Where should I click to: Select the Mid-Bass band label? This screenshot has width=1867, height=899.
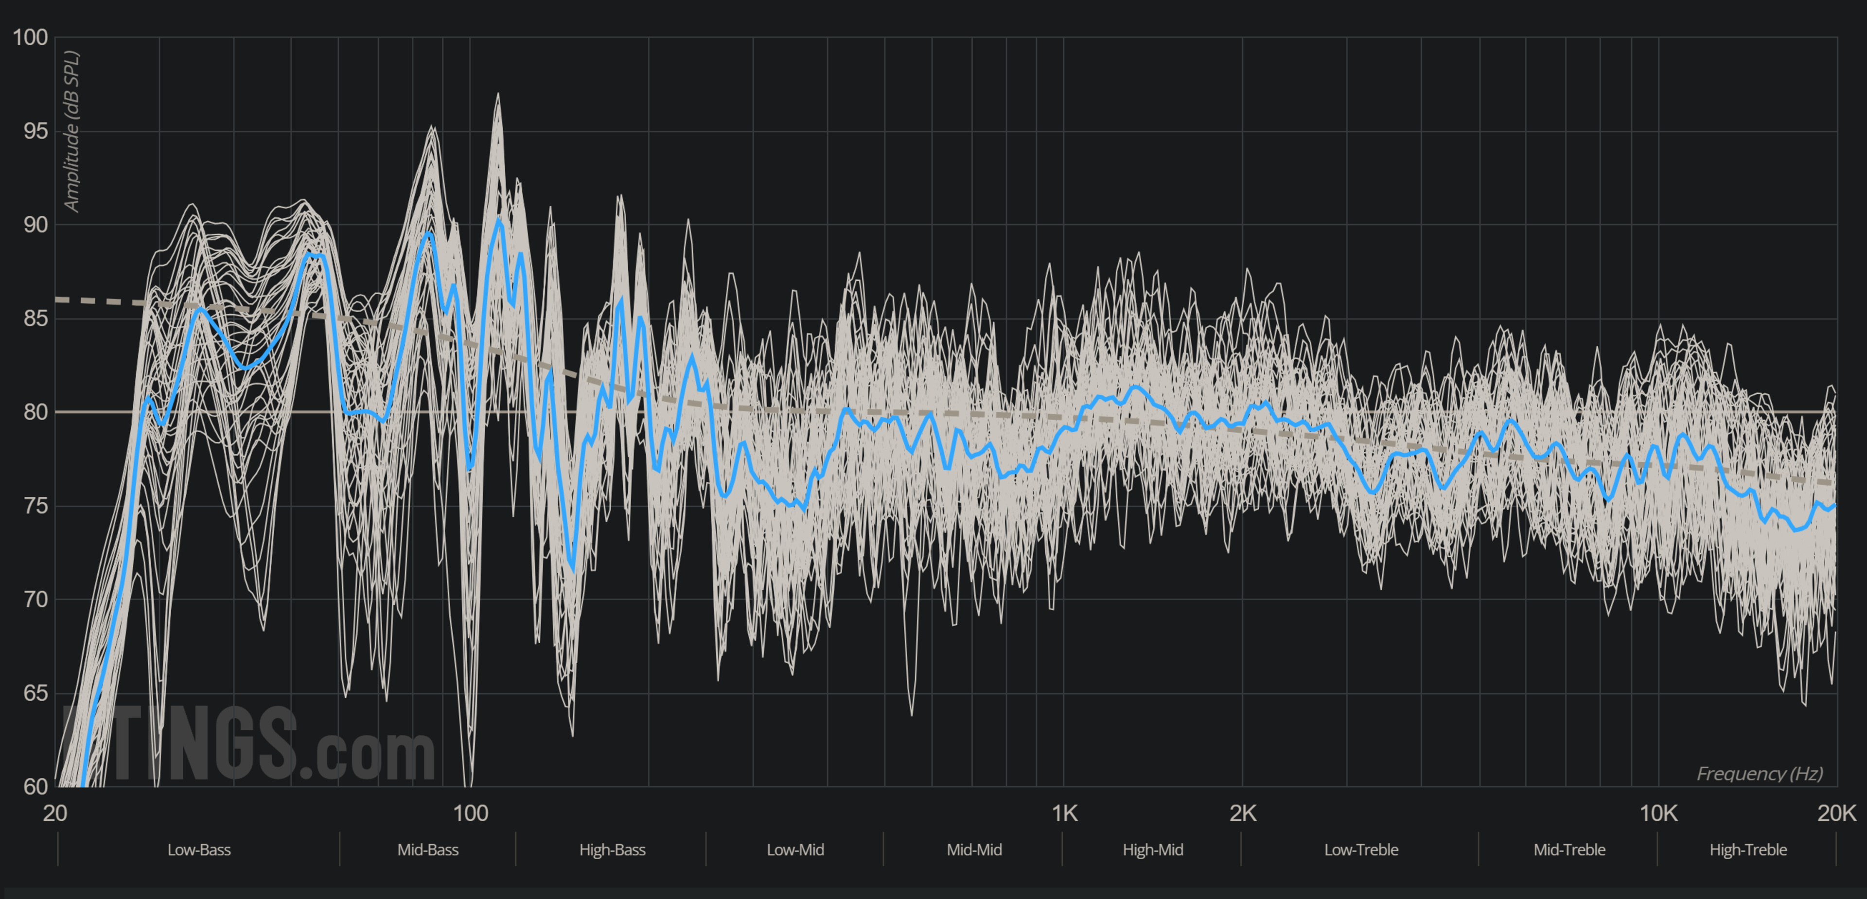[428, 850]
